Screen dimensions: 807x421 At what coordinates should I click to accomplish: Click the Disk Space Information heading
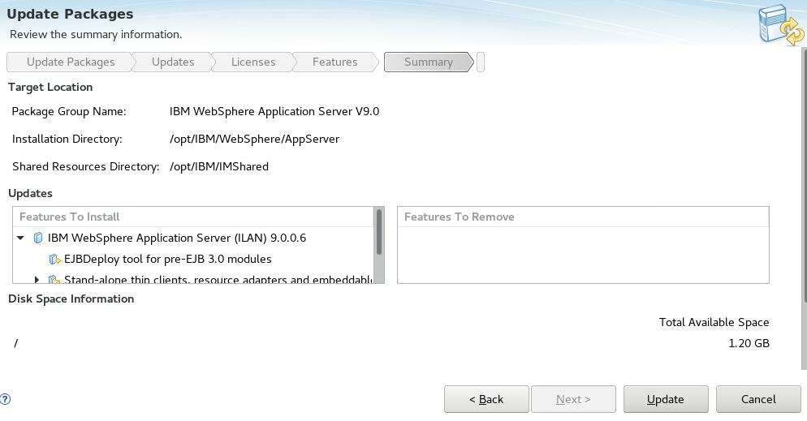pos(71,299)
